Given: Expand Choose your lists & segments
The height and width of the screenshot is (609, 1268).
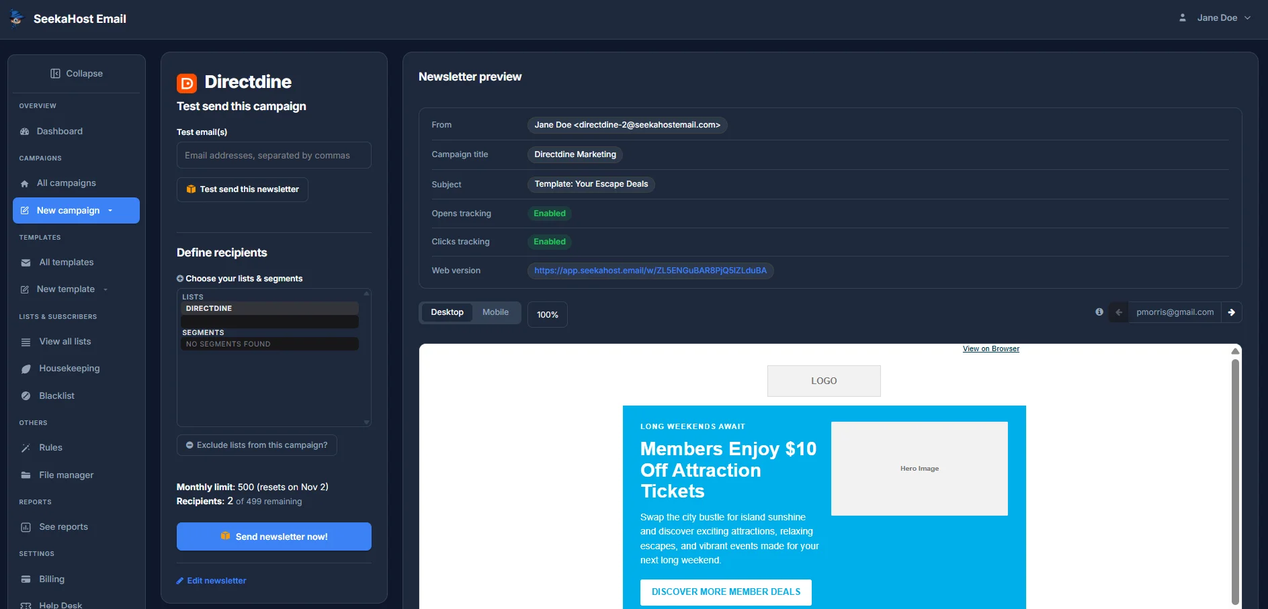Looking at the screenshot, I should [240, 279].
